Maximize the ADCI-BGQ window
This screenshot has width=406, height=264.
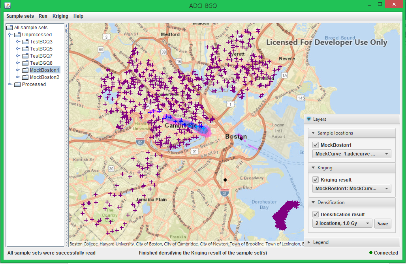[x=380, y=4]
